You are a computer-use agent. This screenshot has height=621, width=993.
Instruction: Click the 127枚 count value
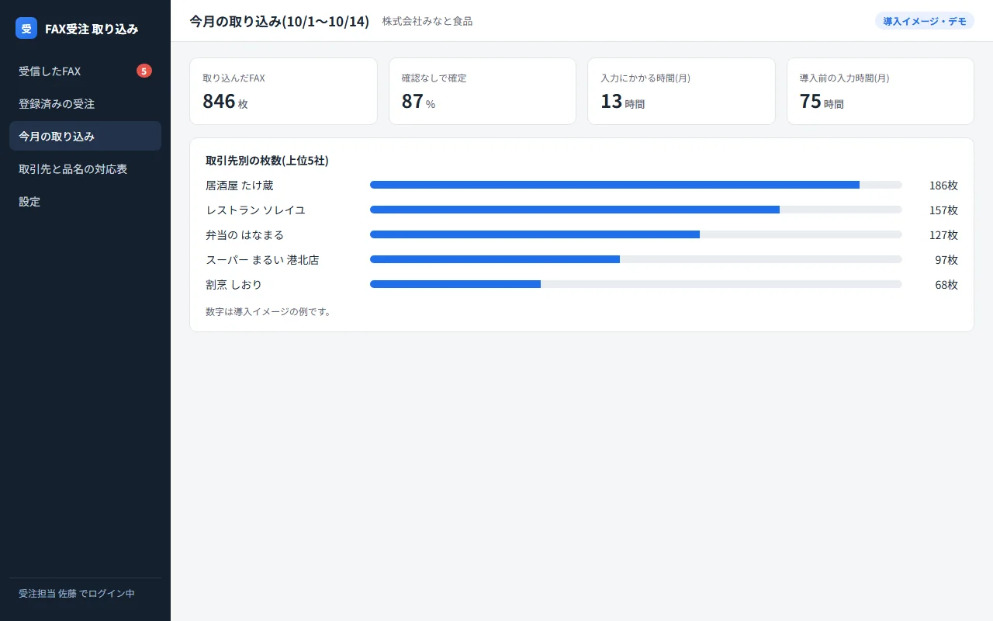[943, 235]
